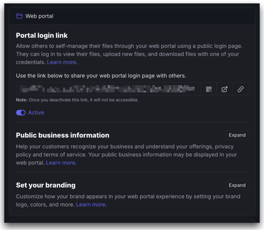
Task: Click the purple folder icon in the header
Action: pyautogui.click(x=19, y=16)
